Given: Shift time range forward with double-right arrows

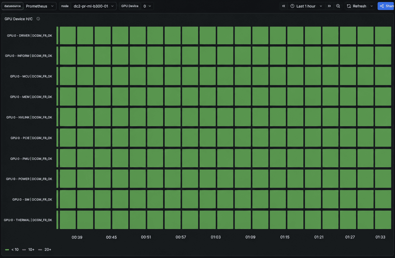Looking at the screenshot, I should 329,6.
